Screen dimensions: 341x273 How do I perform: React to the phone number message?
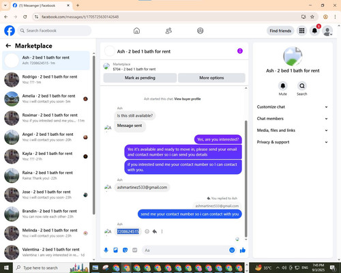(x=147, y=231)
